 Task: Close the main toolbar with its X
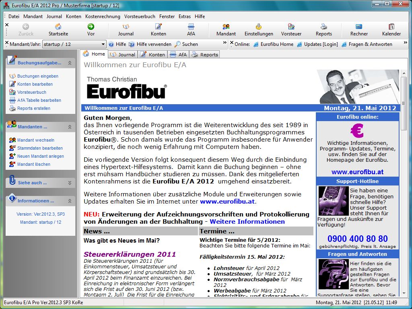[x=7, y=25]
